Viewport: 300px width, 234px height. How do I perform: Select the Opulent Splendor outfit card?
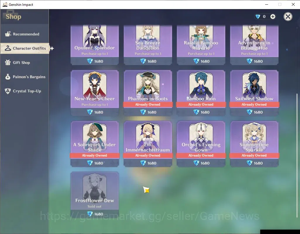tap(95, 45)
